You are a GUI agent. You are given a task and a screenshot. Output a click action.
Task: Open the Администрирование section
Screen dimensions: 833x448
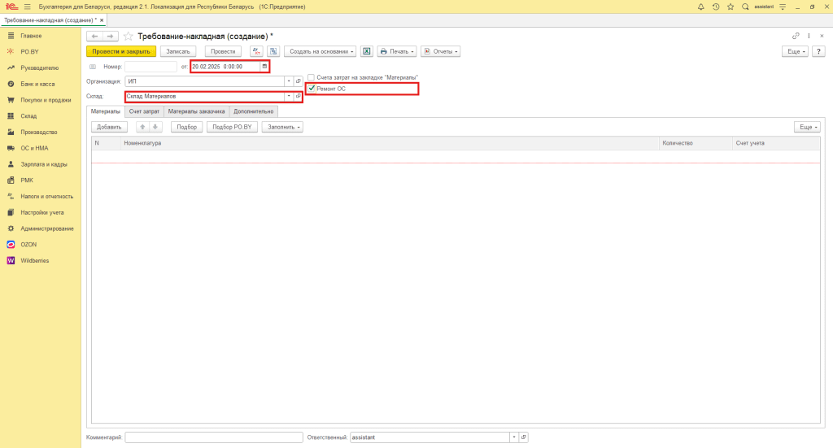tap(47, 228)
